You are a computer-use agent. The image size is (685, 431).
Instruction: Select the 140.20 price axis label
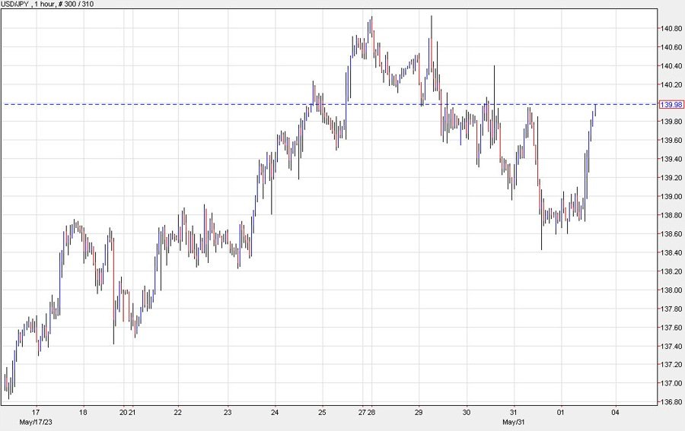[x=671, y=85]
